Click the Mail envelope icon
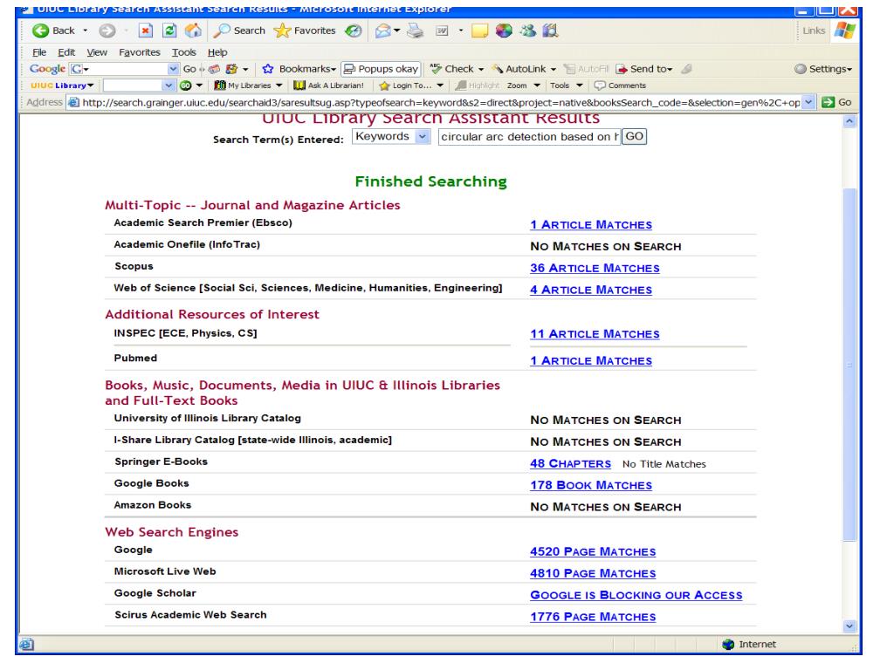The image size is (894, 670). (x=382, y=31)
